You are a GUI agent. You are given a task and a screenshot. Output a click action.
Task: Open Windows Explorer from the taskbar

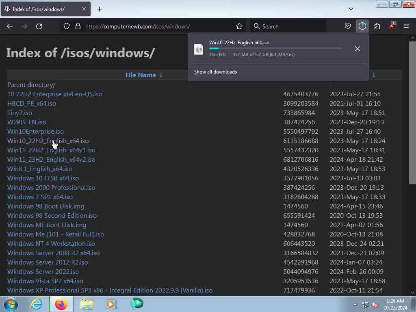pos(87,304)
